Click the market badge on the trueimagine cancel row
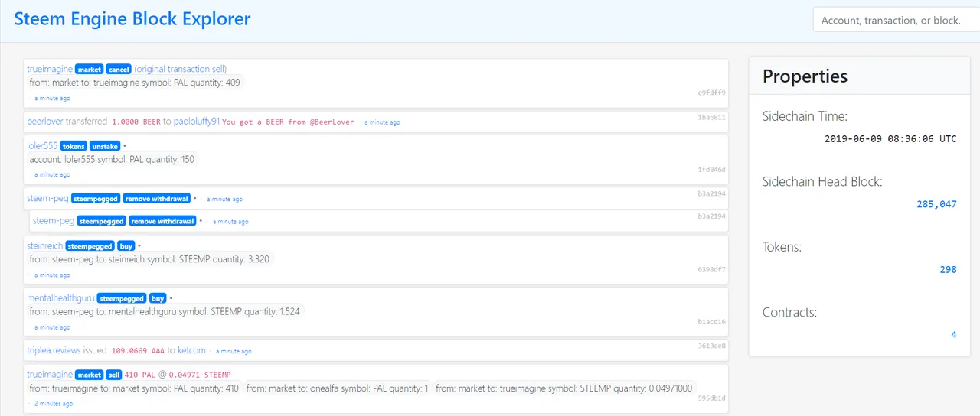 pos(89,70)
